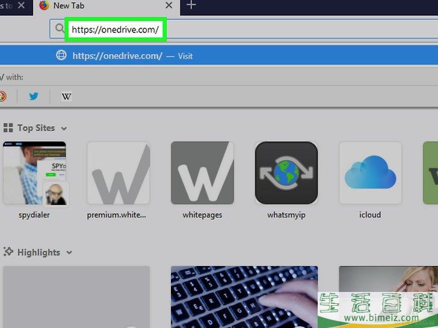438x328 pixels.
Task: Open the whitepages top site tile
Action: [202, 173]
